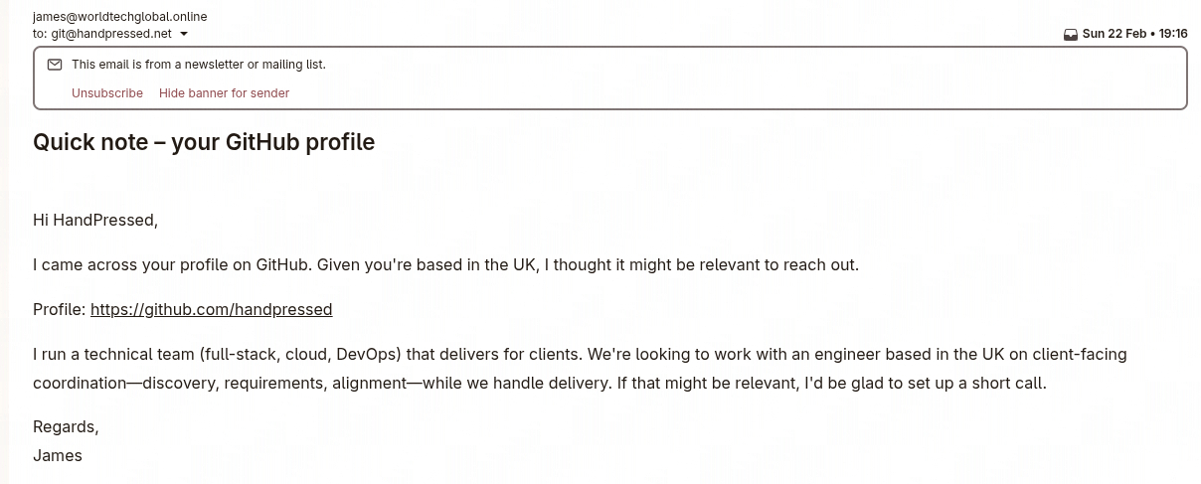Viewport: 1201px width, 484px height.
Task: Click the newsletter or mailing list banner text
Action: pos(199,65)
